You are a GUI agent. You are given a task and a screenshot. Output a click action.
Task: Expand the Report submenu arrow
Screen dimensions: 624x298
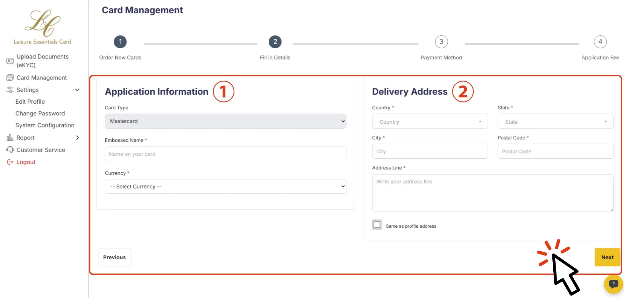(77, 138)
